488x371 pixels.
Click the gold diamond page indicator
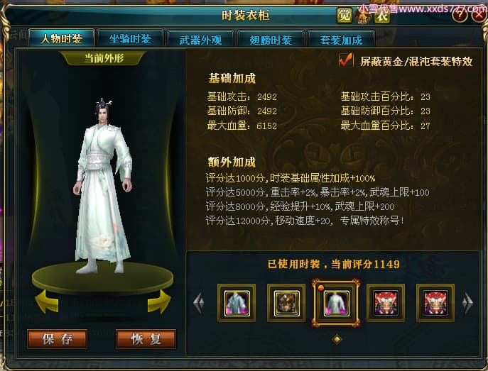(x=337, y=339)
